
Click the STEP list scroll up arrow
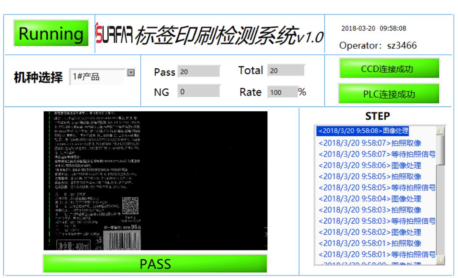pyautogui.click(x=440, y=131)
